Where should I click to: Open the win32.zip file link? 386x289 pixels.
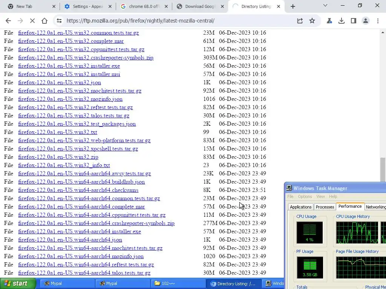click(x=58, y=157)
